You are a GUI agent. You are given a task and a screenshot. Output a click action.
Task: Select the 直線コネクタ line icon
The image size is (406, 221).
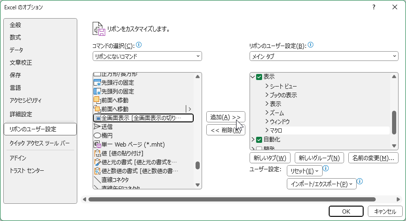pos(97,180)
